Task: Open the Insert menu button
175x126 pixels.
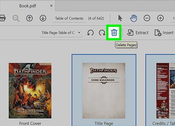Action: [x=164, y=33]
